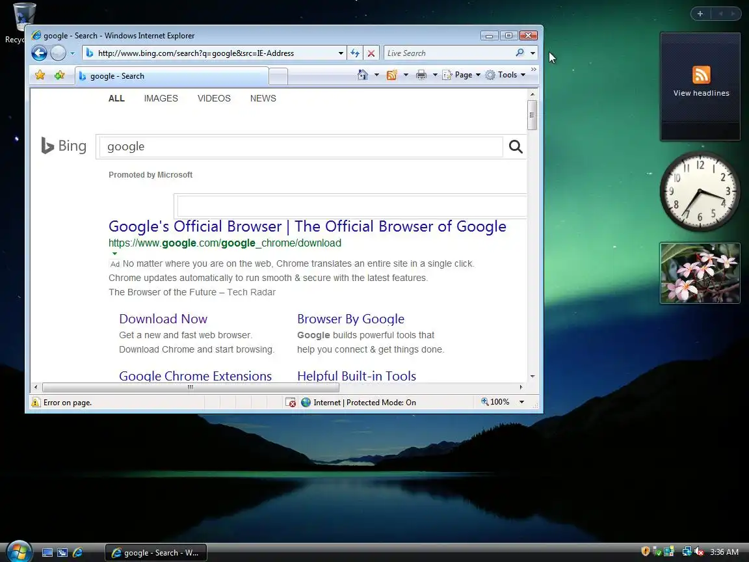Click the RSS Feeds toolbar icon
749x562 pixels.
(x=391, y=75)
